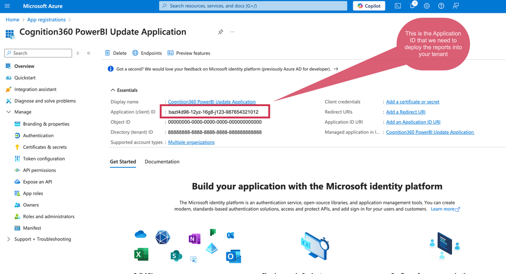The width and height of the screenshot is (506, 274).
Task: Open the Azure portal hamburger menu
Action: 7,6
